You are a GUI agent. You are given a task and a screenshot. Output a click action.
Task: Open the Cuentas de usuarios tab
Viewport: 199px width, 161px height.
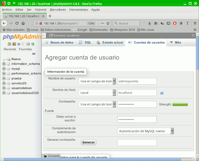coord(146,42)
